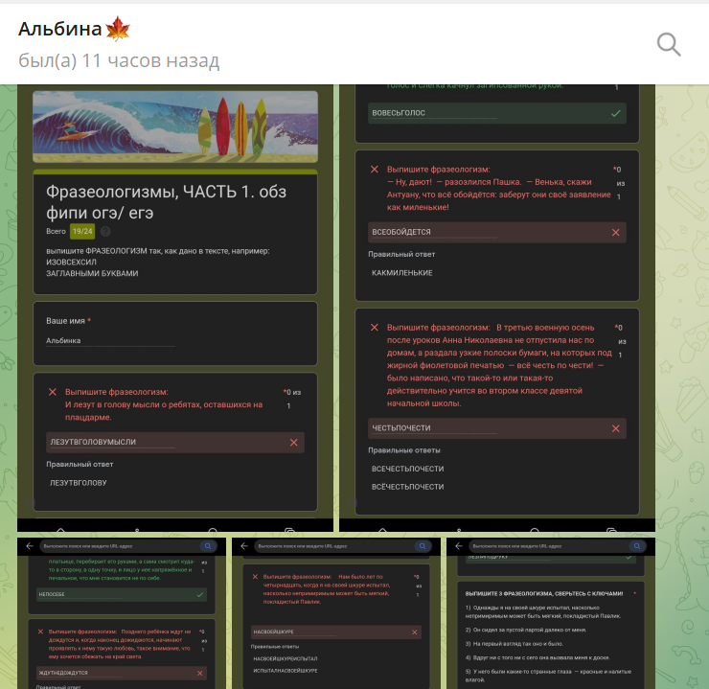
Task: Click the surfboard banner image
Action: (x=174, y=126)
